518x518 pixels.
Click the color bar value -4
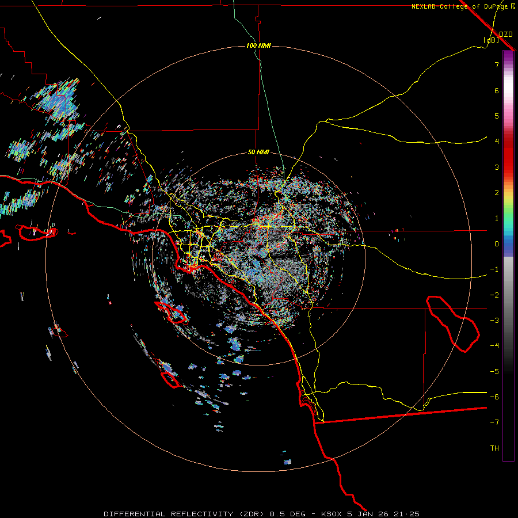click(x=494, y=345)
